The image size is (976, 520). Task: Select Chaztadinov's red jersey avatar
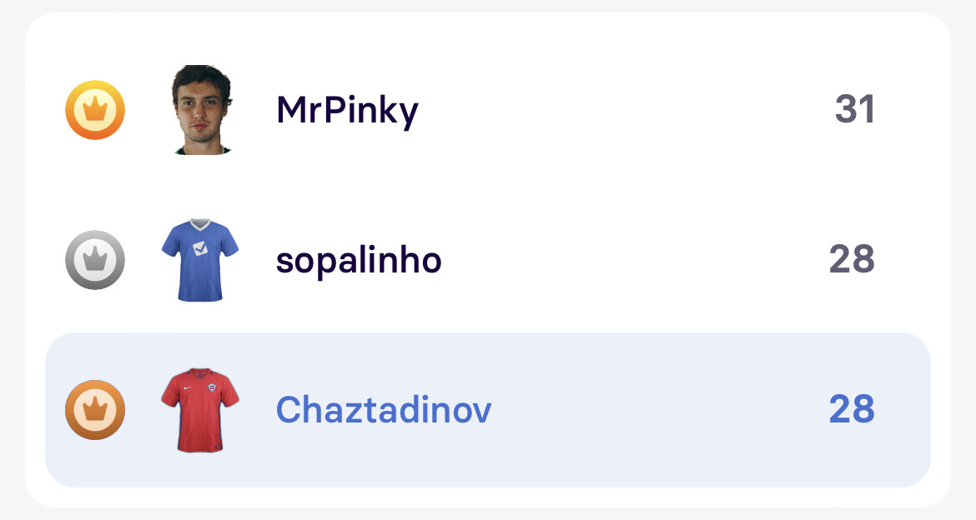pyautogui.click(x=200, y=410)
